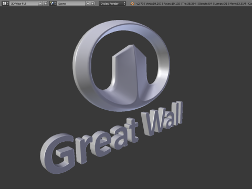The width and height of the screenshot is (252, 189).
Task: Click the 'Verts:19,207' statistic
Action: tap(154, 4)
